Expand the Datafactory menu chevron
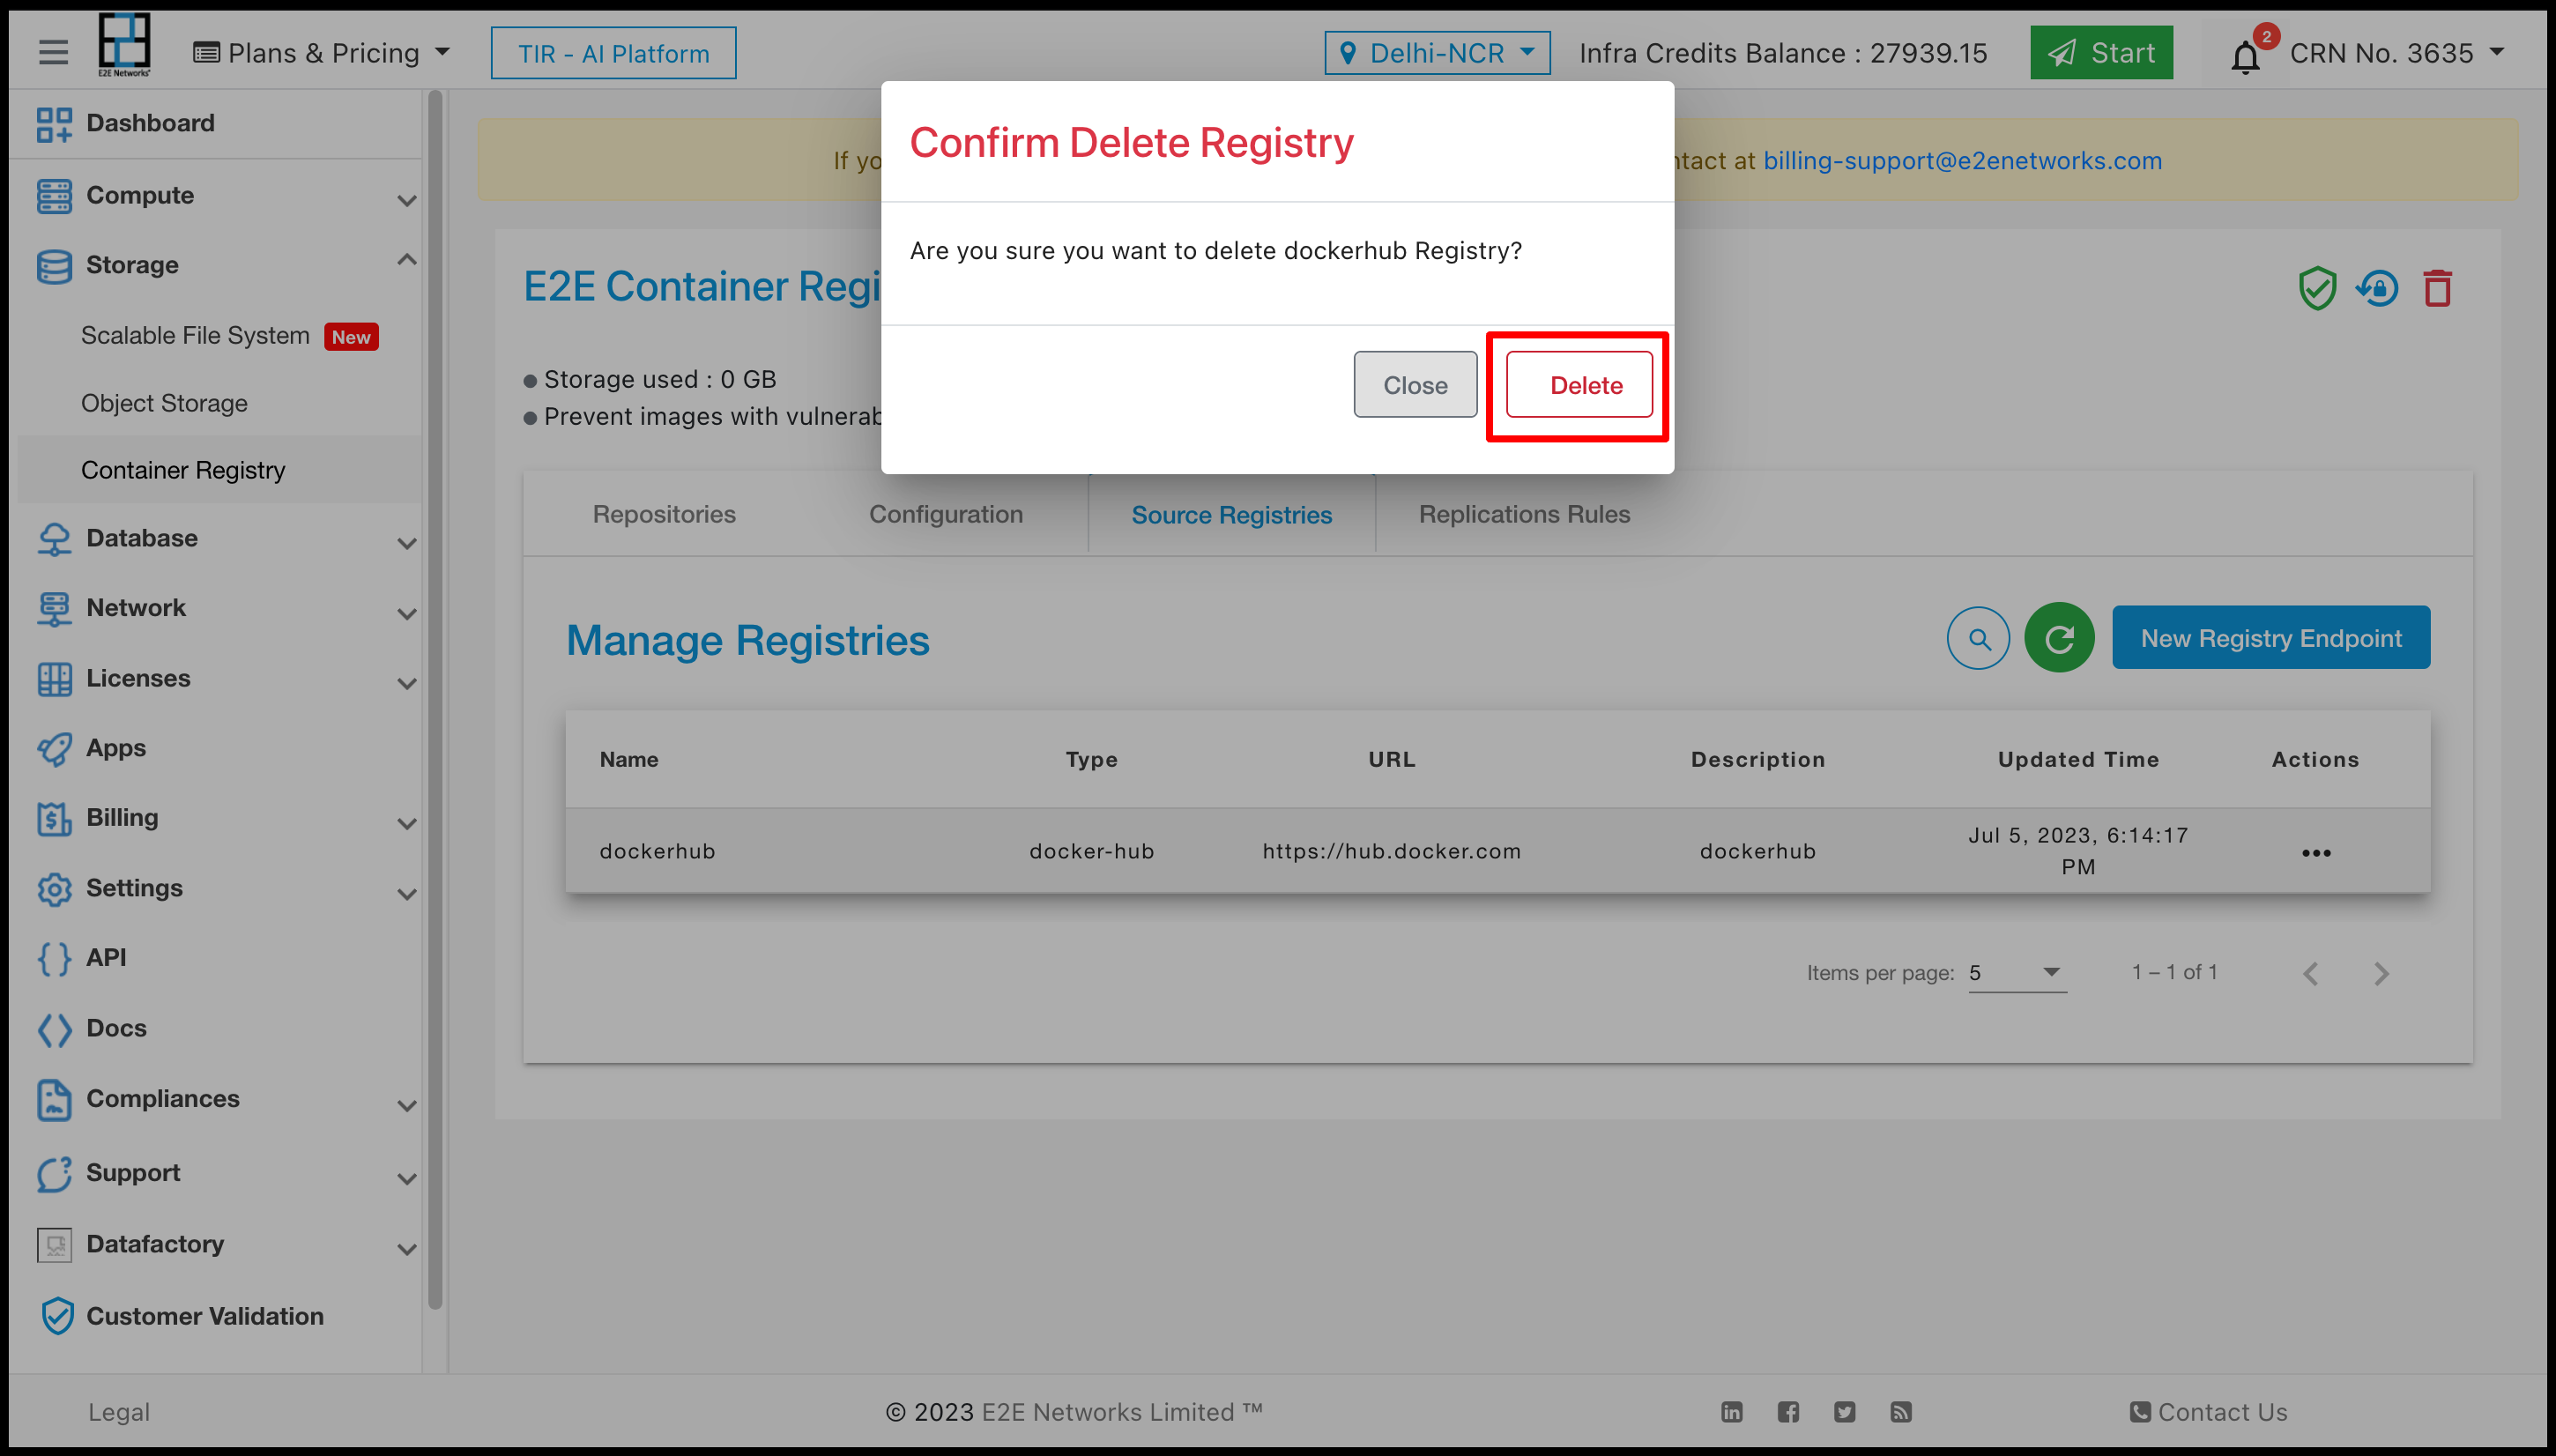2556x1456 pixels. pyautogui.click(x=406, y=1249)
